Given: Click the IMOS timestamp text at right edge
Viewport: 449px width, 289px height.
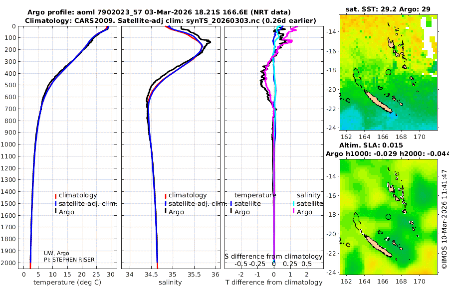Looking at the screenshot, I should 445,219.
